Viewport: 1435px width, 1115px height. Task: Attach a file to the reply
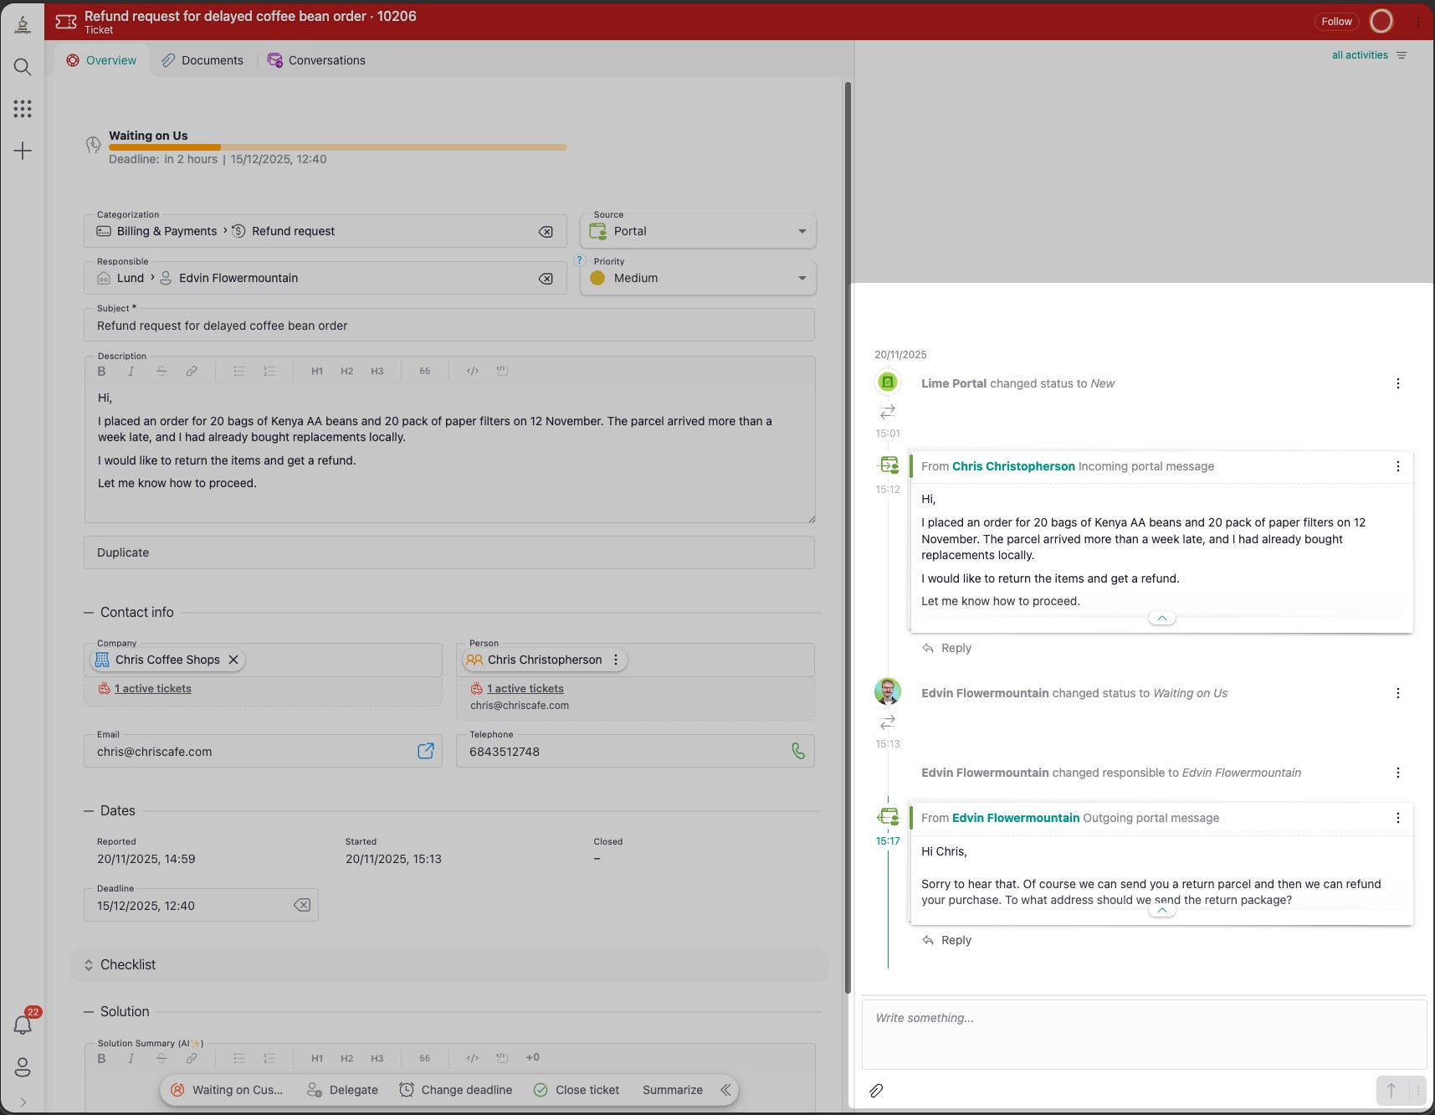click(x=876, y=1091)
